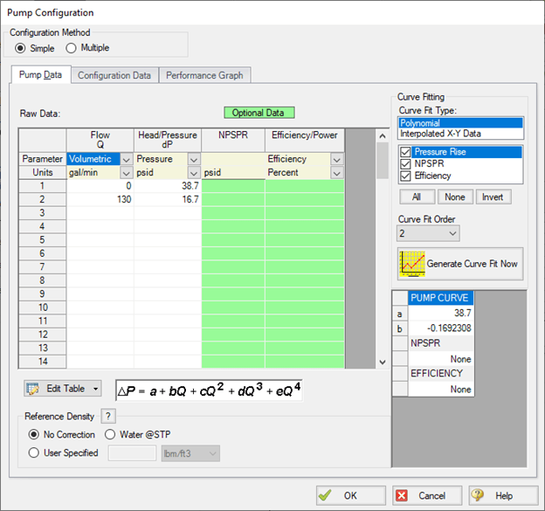The image size is (545, 511).
Task: Toggle the Pressure Rise checkbox
Action: coord(404,151)
